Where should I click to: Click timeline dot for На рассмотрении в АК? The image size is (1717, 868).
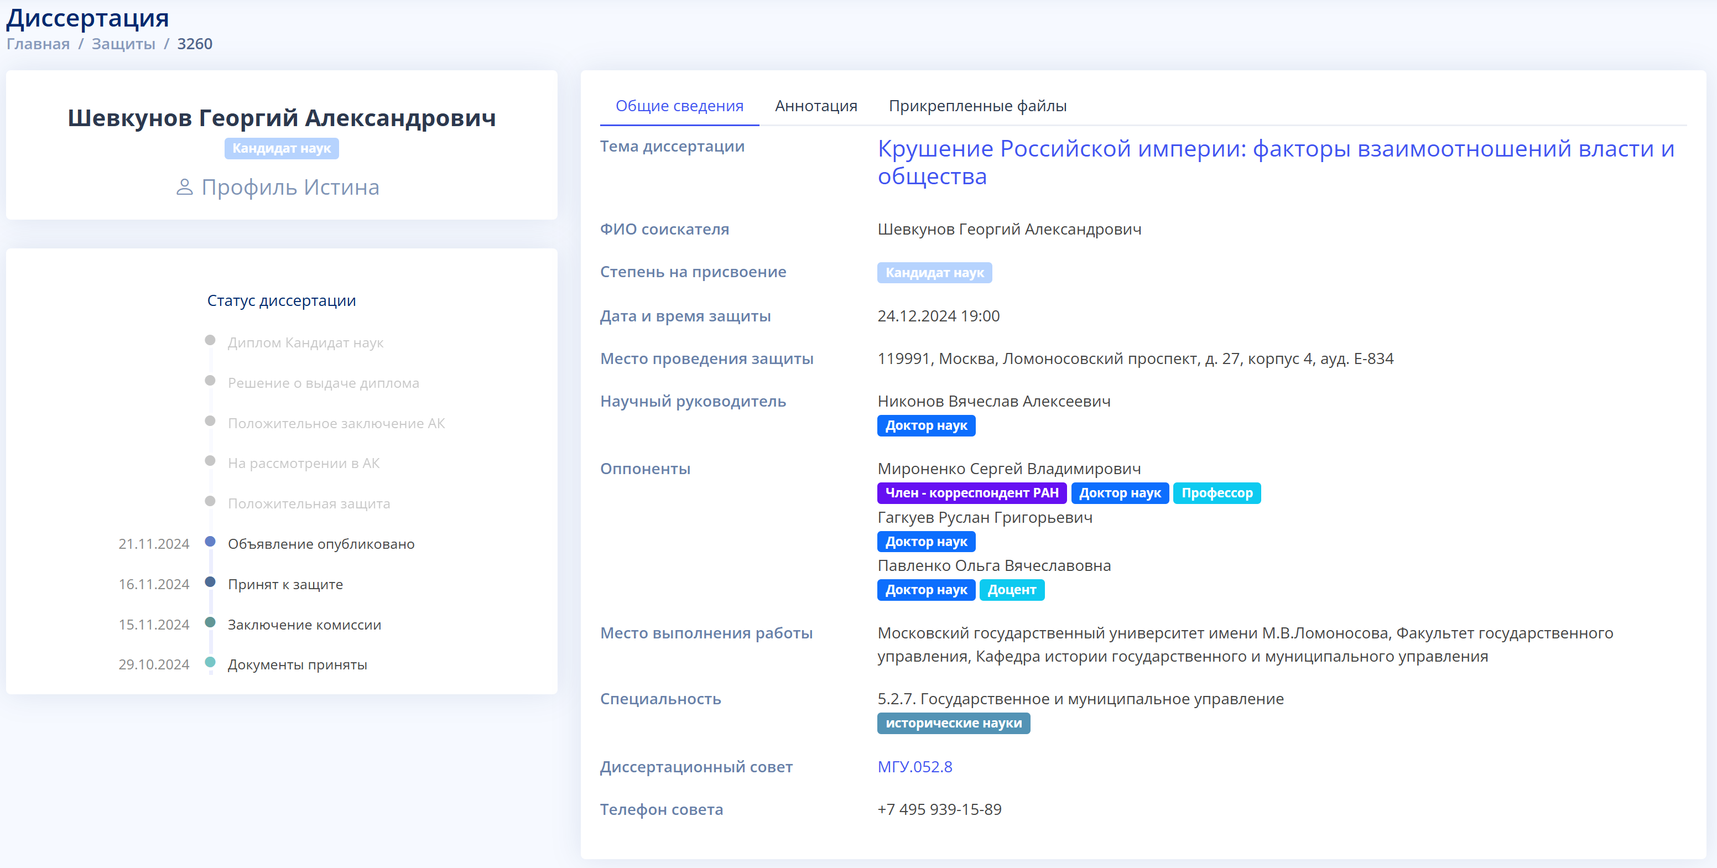pyautogui.click(x=210, y=461)
